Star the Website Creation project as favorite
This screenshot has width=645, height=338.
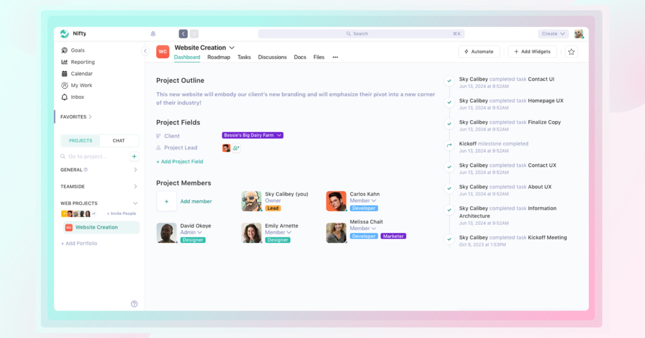(x=571, y=52)
